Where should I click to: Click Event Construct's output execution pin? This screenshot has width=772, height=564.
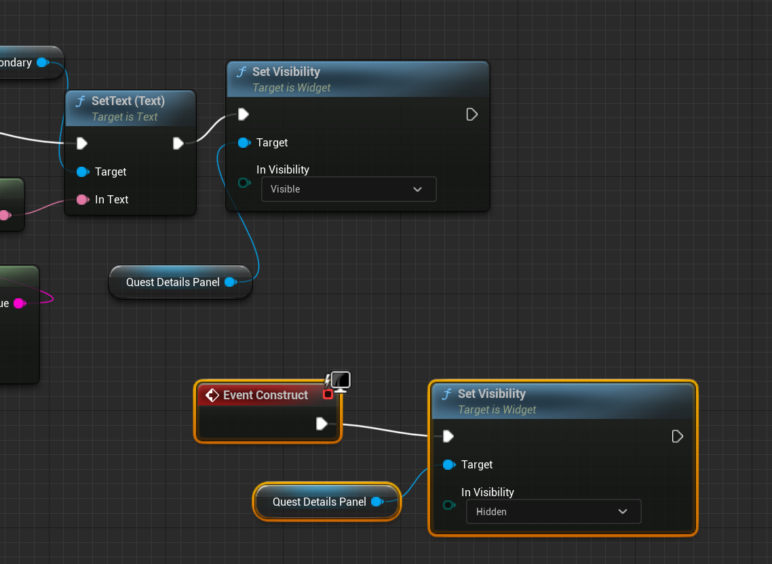pyautogui.click(x=322, y=424)
